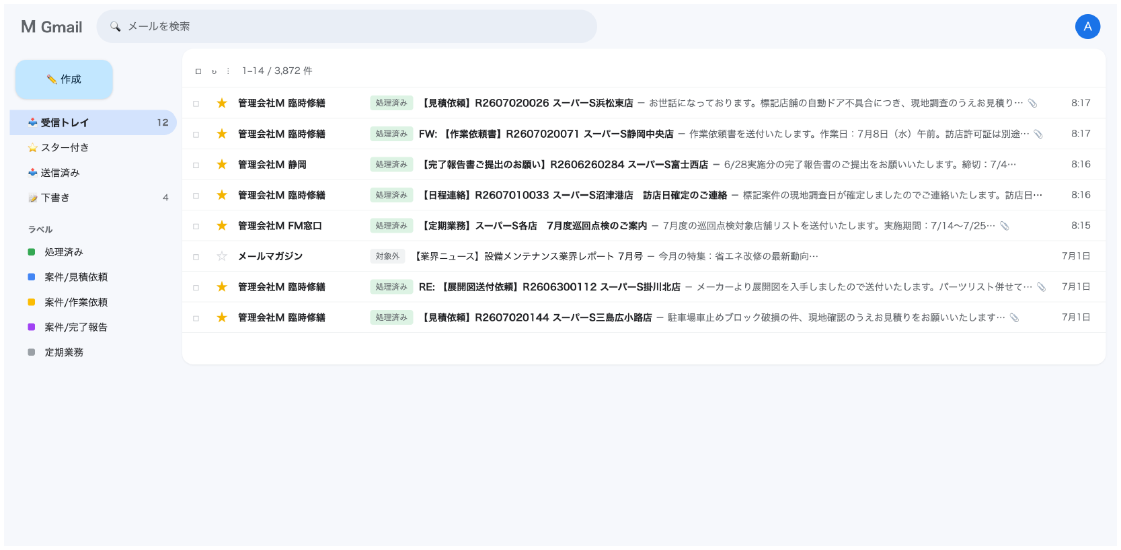This screenshot has height=550, width=1121.
Task: Click green swatch beside 処理済み label
Action: [x=31, y=252]
